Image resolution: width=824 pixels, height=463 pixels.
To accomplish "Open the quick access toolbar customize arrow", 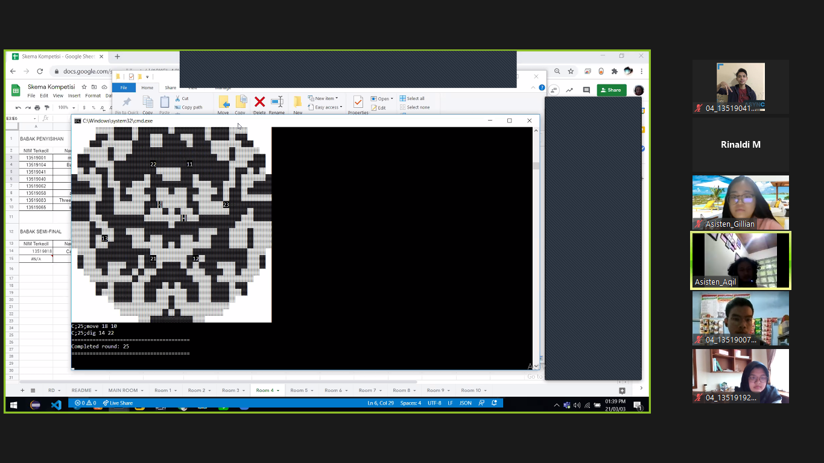I will pos(147,77).
